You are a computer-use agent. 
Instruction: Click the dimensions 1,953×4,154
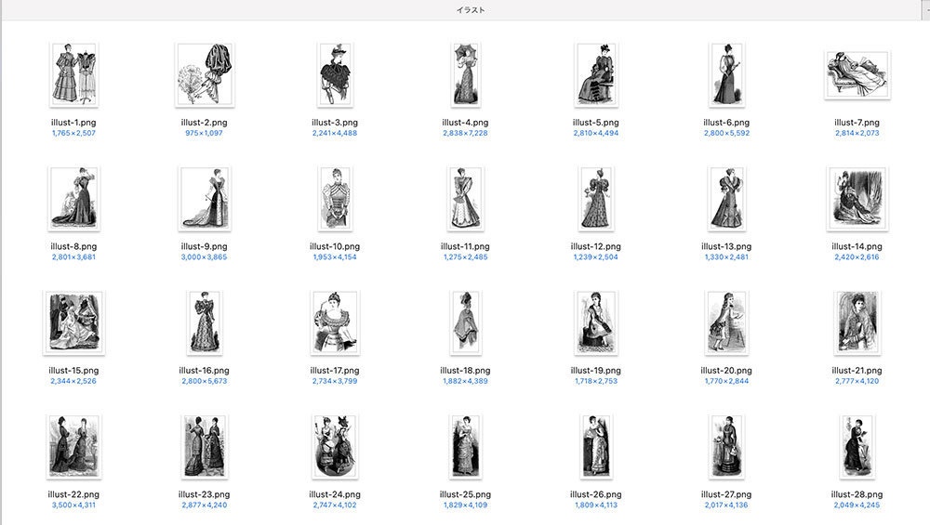point(335,257)
